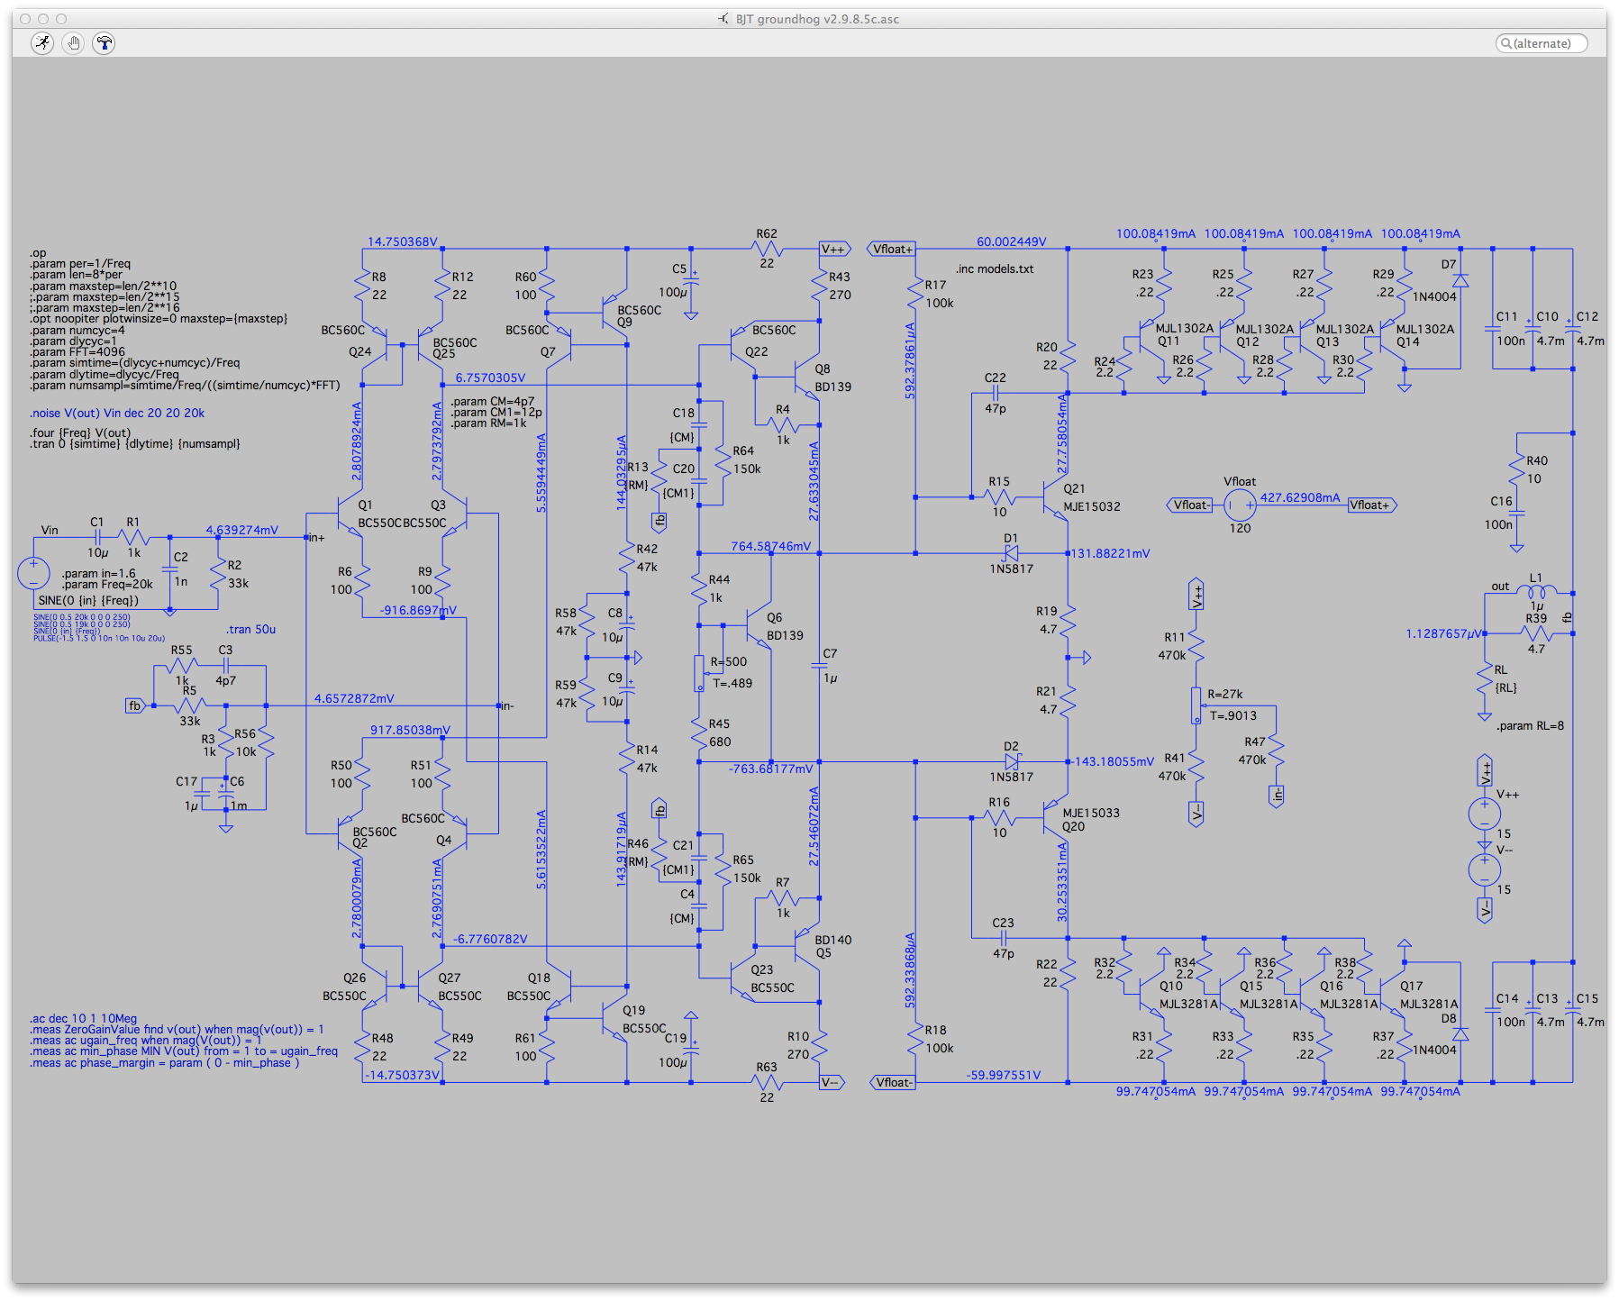Click the MJE15032 transistor label for Q21

point(1091,507)
